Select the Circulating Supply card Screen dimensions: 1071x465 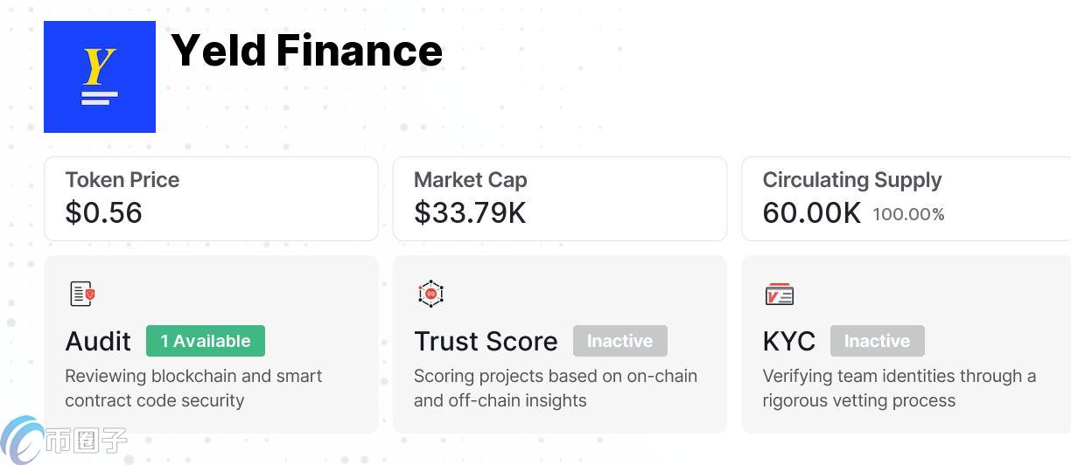click(x=906, y=198)
